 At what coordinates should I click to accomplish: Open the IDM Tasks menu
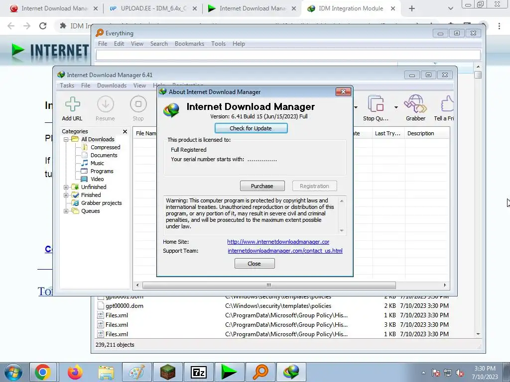[x=67, y=86]
